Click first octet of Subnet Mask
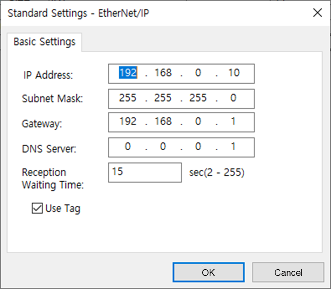 (127, 98)
